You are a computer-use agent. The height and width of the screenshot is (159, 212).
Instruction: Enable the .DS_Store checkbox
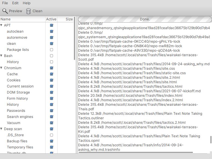[51, 135]
